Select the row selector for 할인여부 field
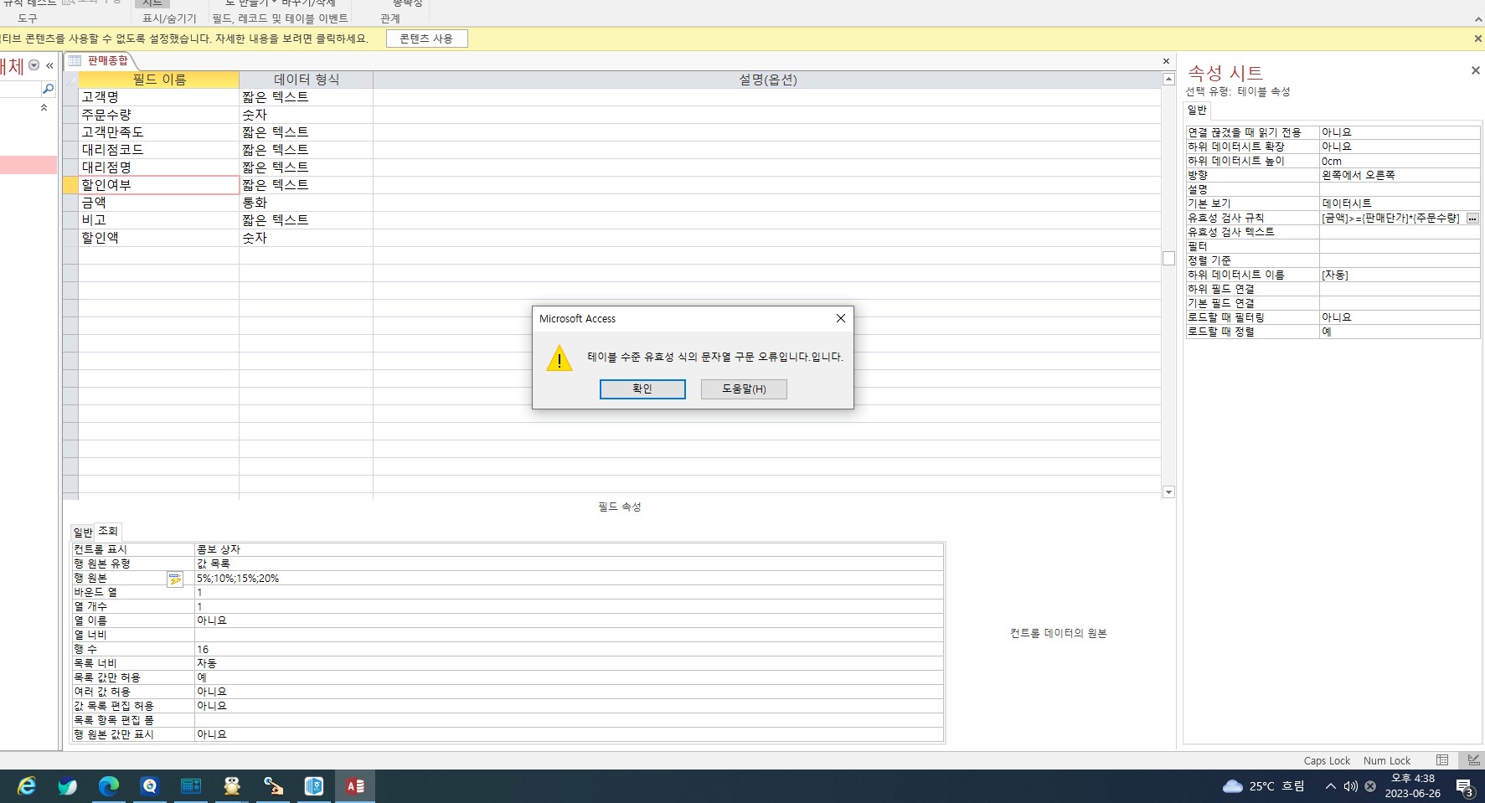 (x=70, y=185)
